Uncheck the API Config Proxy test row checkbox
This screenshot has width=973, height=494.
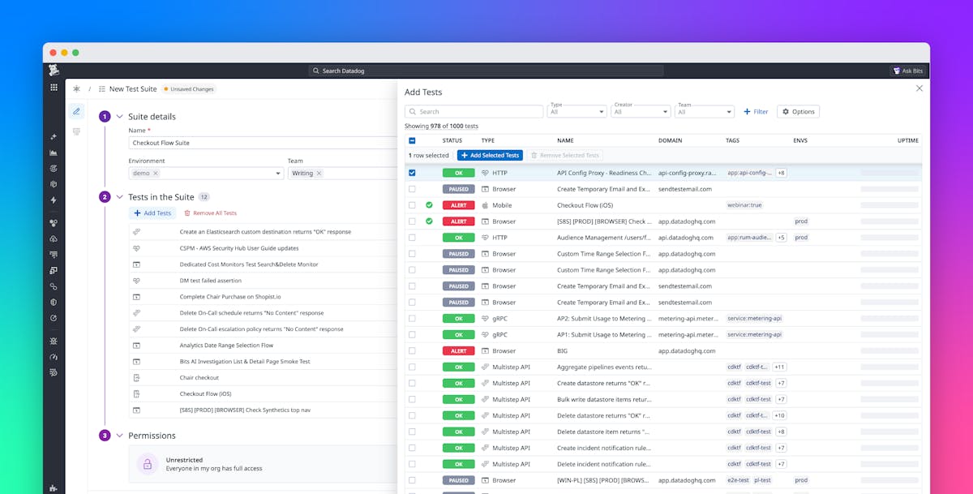[x=410, y=172]
